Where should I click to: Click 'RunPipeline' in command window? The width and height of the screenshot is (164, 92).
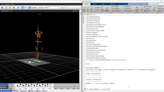click(x=91, y=40)
